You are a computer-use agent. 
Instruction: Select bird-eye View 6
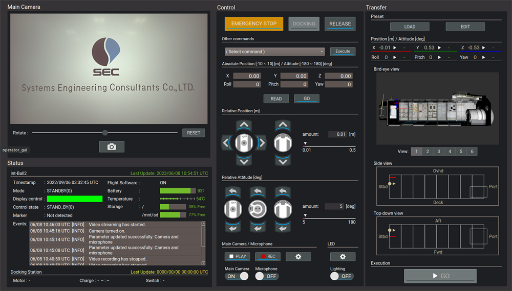(x=472, y=151)
